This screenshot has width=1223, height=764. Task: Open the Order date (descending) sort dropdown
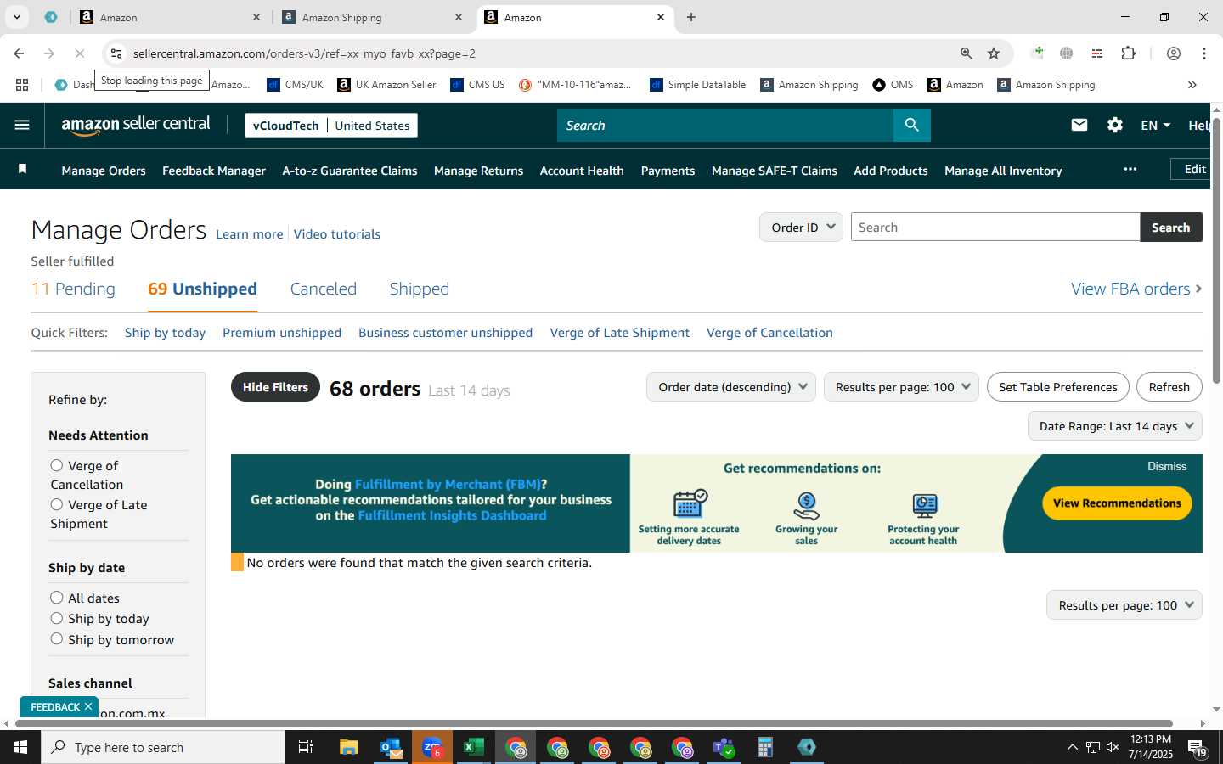(731, 387)
